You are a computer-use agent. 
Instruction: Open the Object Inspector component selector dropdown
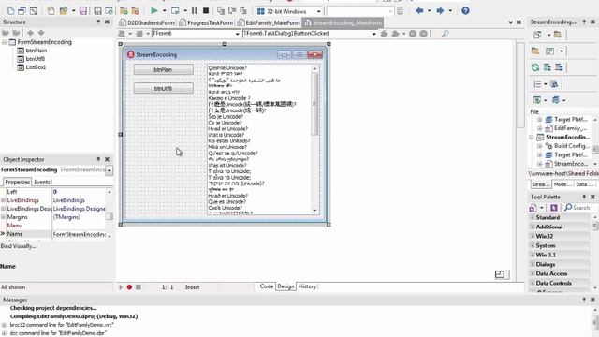click(110, 170)
